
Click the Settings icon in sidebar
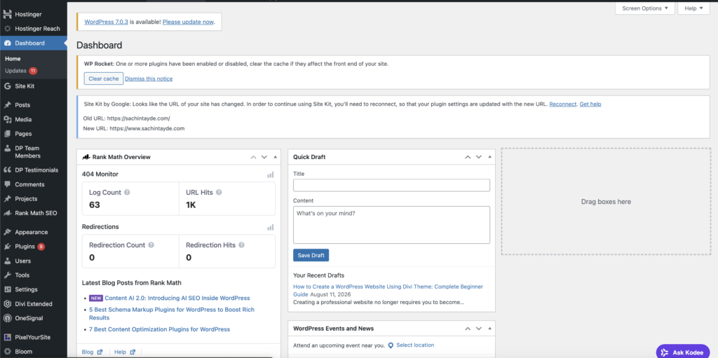click(x=7, y=289)
